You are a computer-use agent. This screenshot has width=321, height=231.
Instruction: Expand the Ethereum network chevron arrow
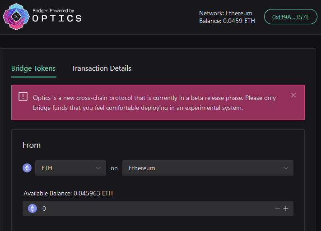[285, 168]
